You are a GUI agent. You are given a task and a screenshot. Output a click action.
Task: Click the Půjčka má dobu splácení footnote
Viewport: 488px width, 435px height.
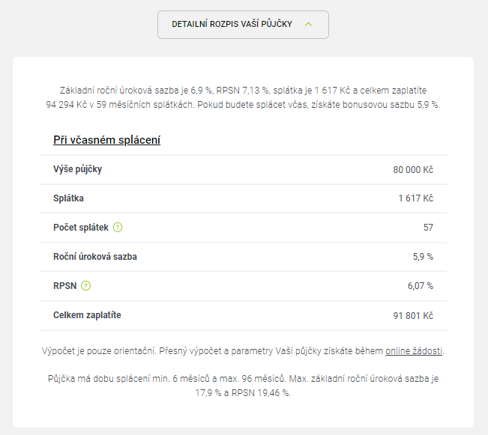(243, 386)
